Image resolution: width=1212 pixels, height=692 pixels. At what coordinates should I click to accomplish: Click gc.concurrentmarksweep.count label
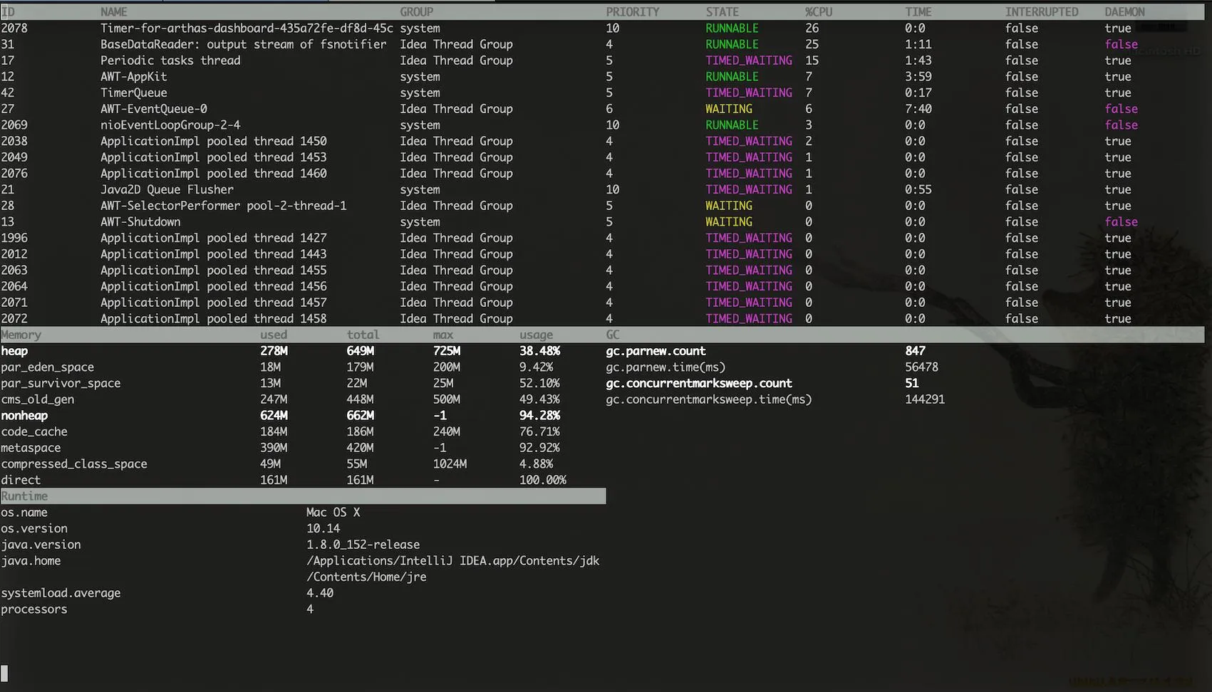(699, 383)
